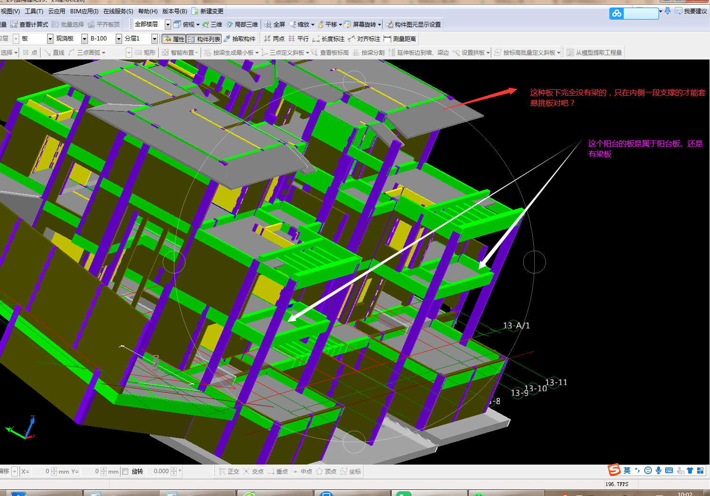Toggle 中点 midpoint snap
This screenshot has height=496, width=710.
pos(302,471)
